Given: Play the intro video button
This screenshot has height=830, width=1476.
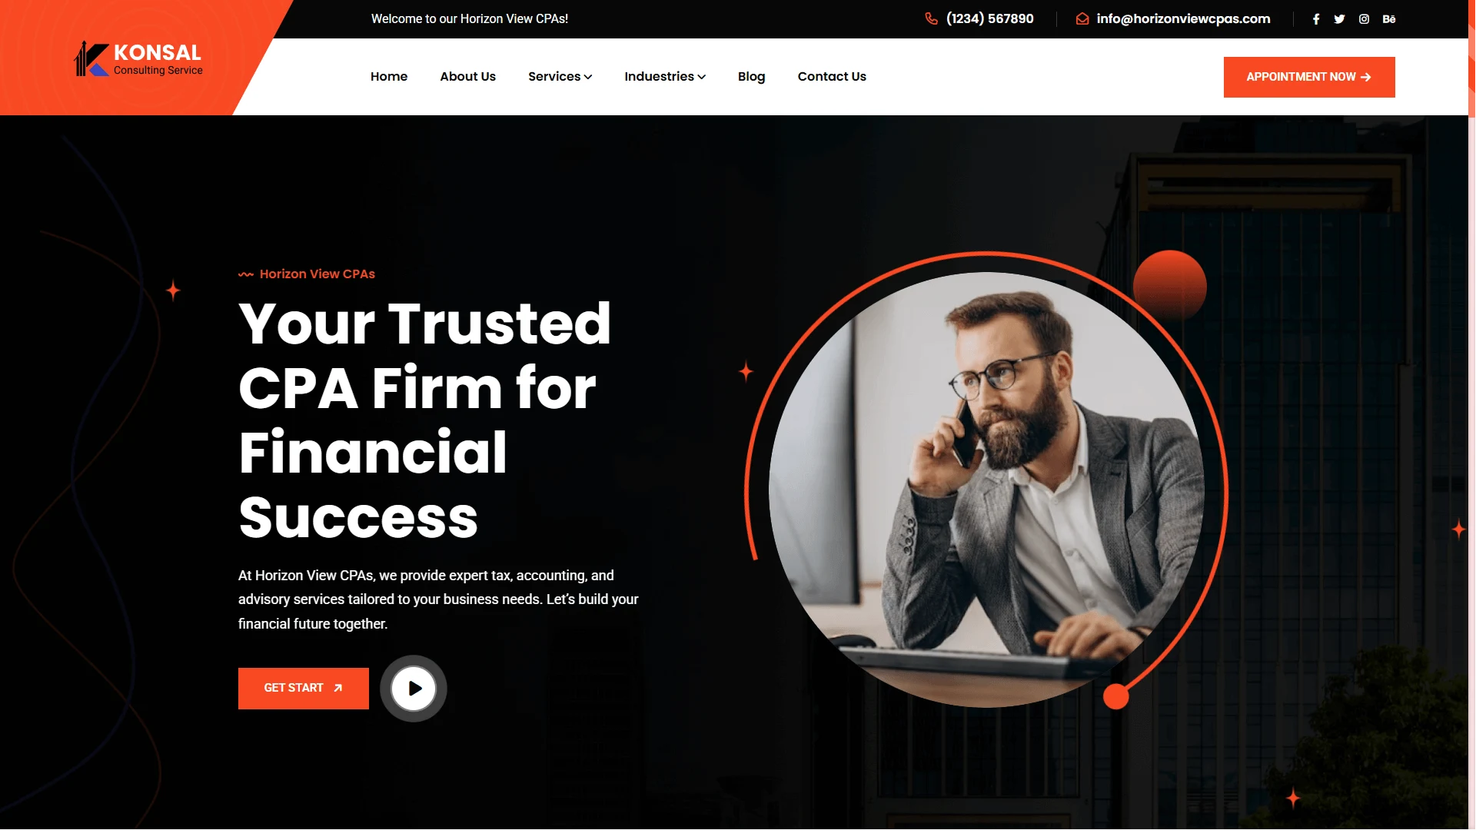Looking at the screenshot, I should click(414, 689).
